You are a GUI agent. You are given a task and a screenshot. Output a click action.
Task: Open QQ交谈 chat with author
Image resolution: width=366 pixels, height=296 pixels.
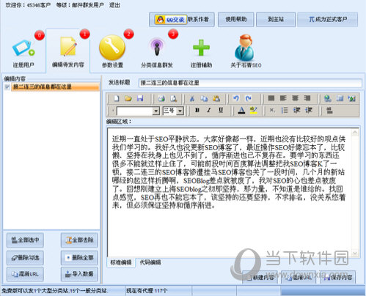(171, 19)
